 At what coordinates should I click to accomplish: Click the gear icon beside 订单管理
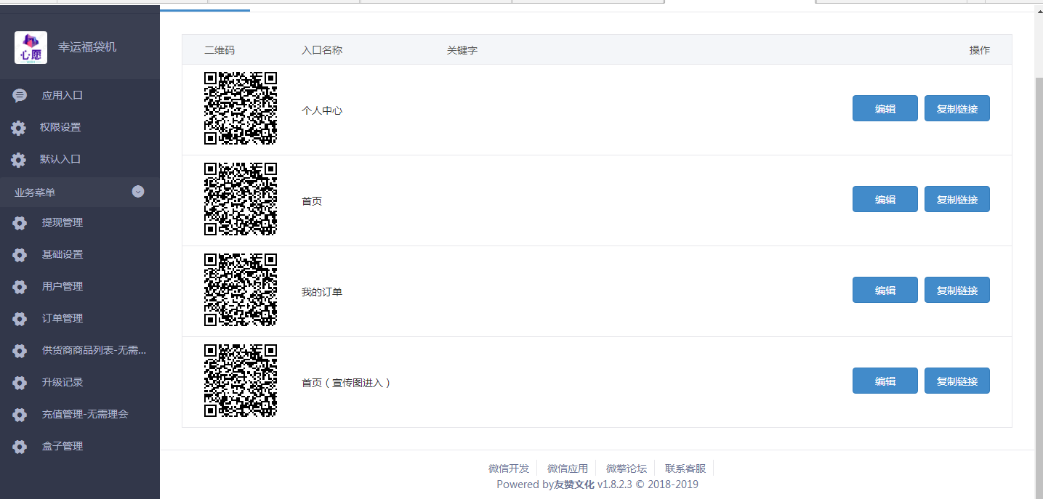20,319
